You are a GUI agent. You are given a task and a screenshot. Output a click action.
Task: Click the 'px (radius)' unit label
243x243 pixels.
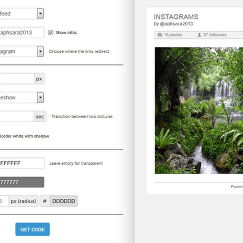tap(23, 201)
